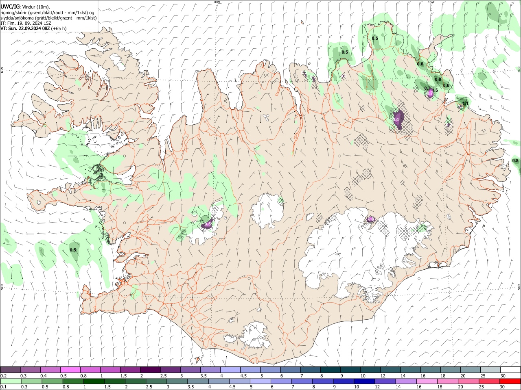
Task: Click the valid time line 'VT: Sun. 22.09.2024 08Z'
Action: point(25,28)
